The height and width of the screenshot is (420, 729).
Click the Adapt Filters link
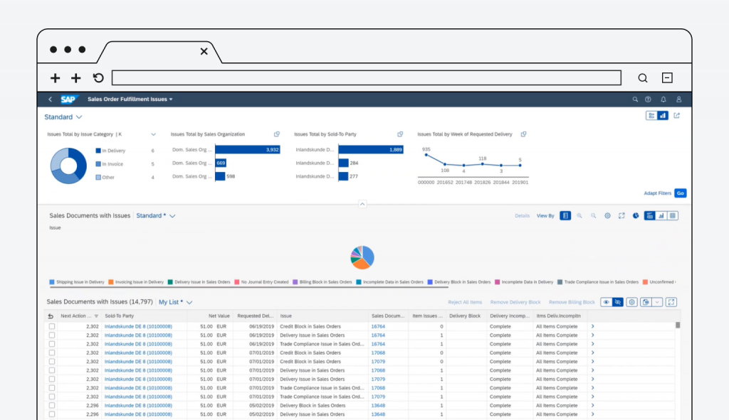click(657, 193)
